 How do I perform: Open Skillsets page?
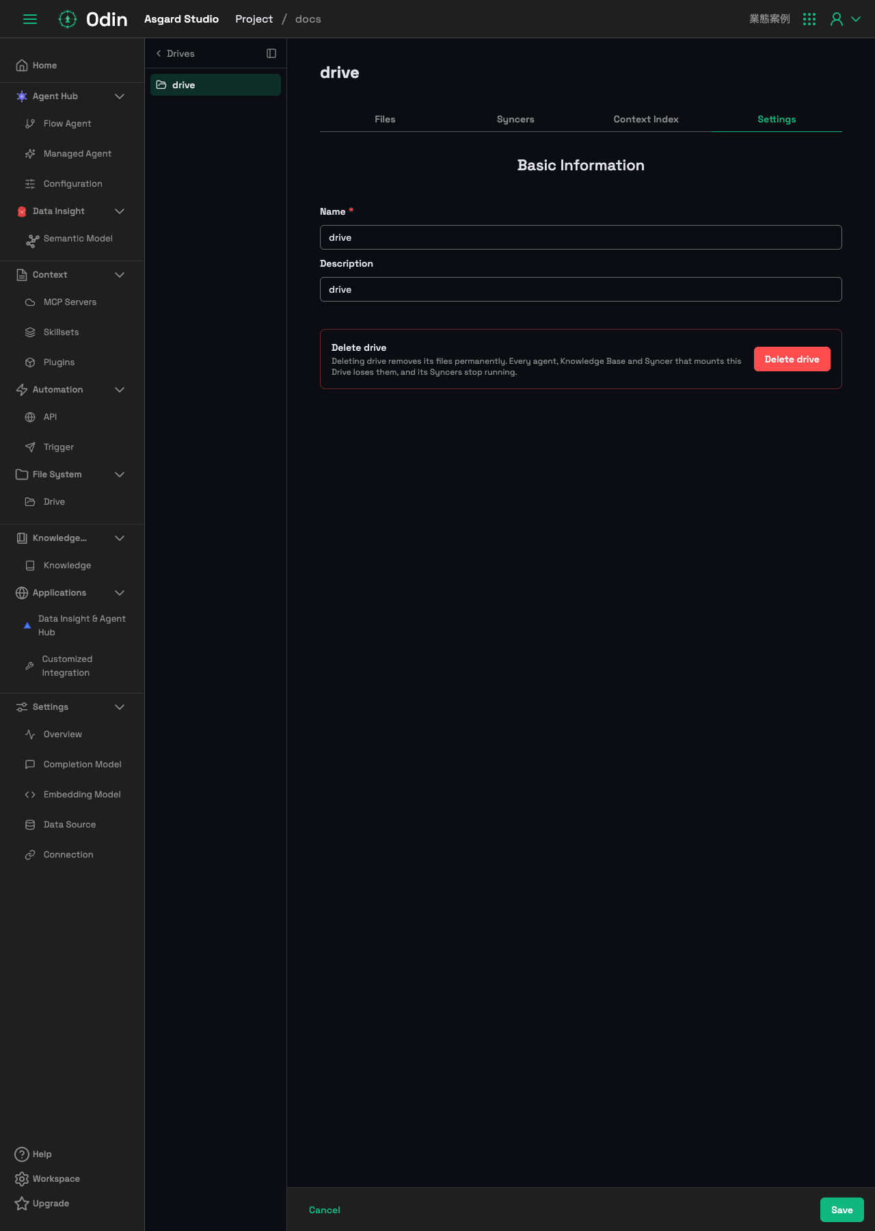[61, 332]
